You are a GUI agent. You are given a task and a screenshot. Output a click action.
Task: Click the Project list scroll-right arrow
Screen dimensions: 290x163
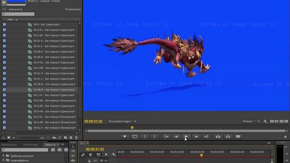77,133
